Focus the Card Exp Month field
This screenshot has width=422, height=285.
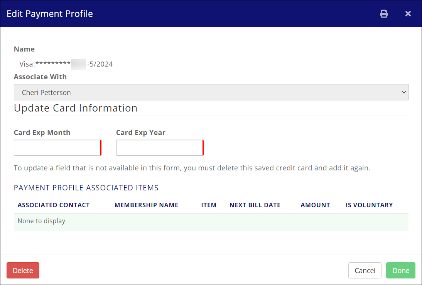(x=57, y=148)
